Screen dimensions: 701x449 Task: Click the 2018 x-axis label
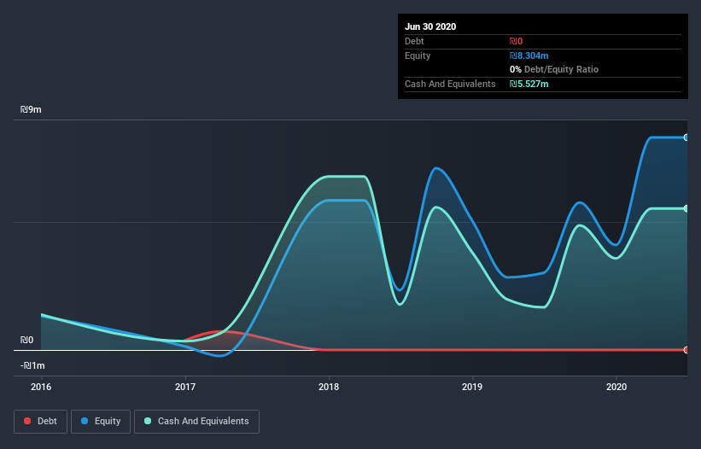point(329,387)
